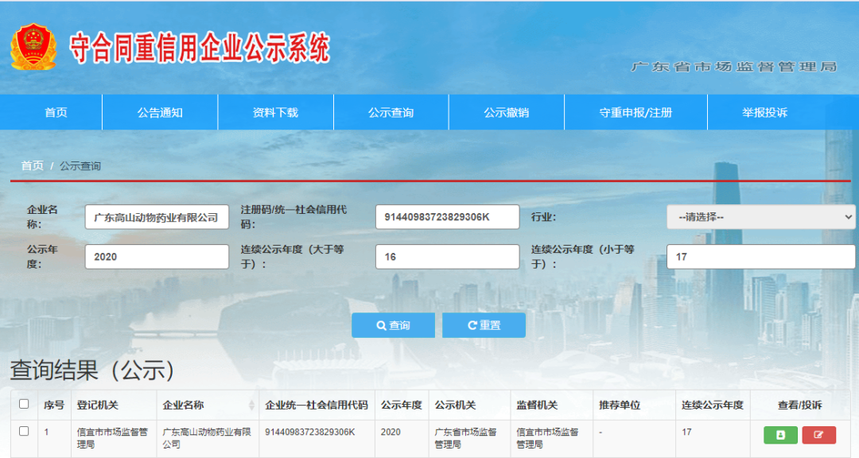The image size is (859, 458).
Task: Open the 资料下载 menu item
Action: point(275,112)
